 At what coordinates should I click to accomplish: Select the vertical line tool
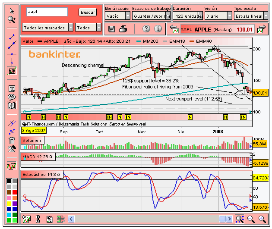(x=12, y=62)
